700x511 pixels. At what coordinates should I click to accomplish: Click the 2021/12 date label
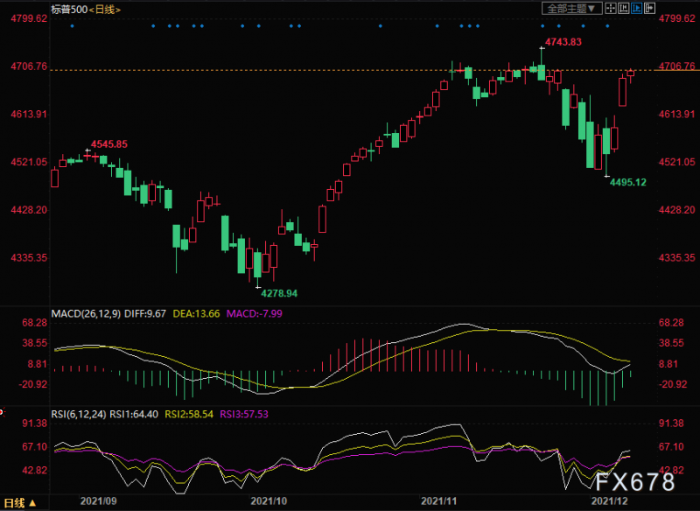[x=609, y=500]
